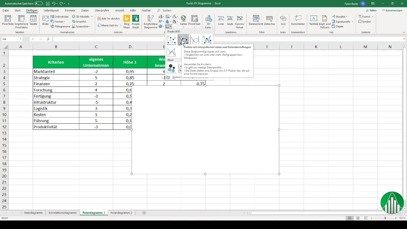Open the Kommentare pane
The width and height of the screenshot is (407, 229).
[392, 10]
